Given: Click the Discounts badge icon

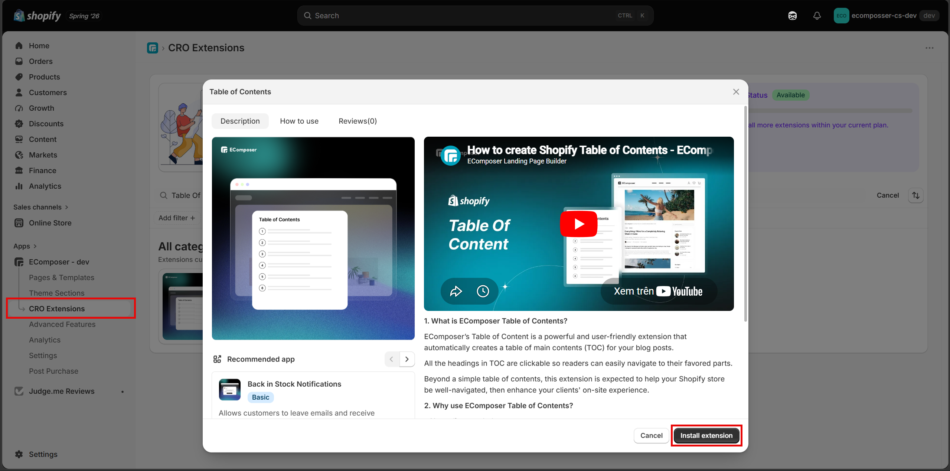Looking at the screenshot, I should click(19, 124).
